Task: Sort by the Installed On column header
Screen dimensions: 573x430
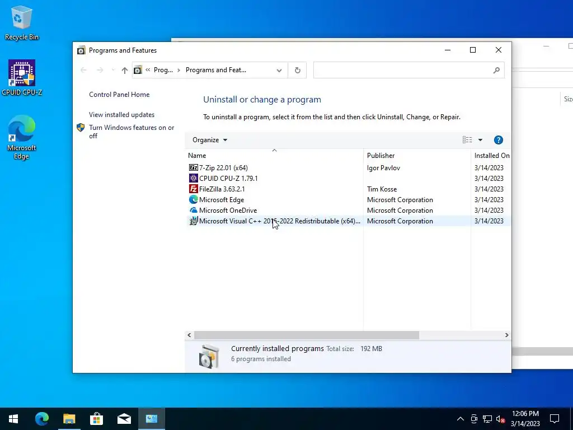Action: point(492,156)
